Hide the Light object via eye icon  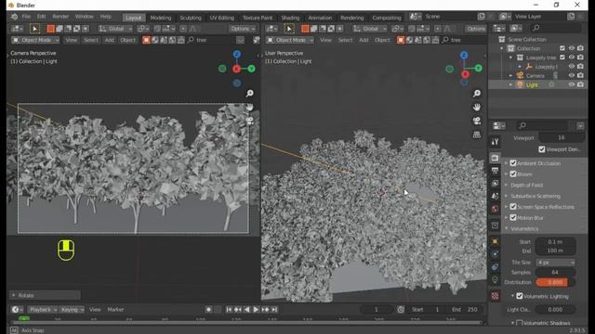(x=572, y=84)
